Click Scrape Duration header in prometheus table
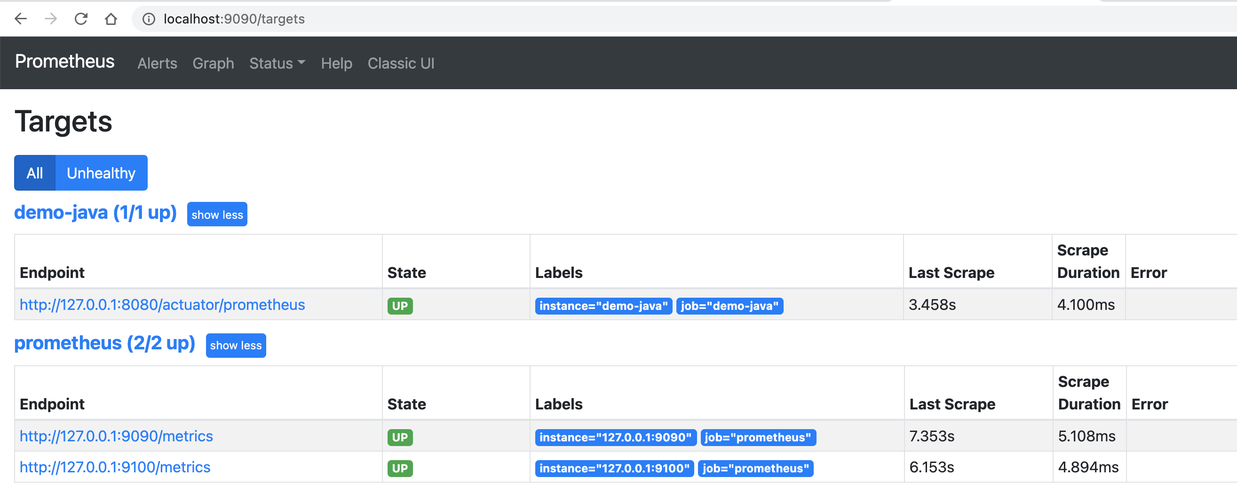Viewport: 1237px width, 493px height. 1089,393
